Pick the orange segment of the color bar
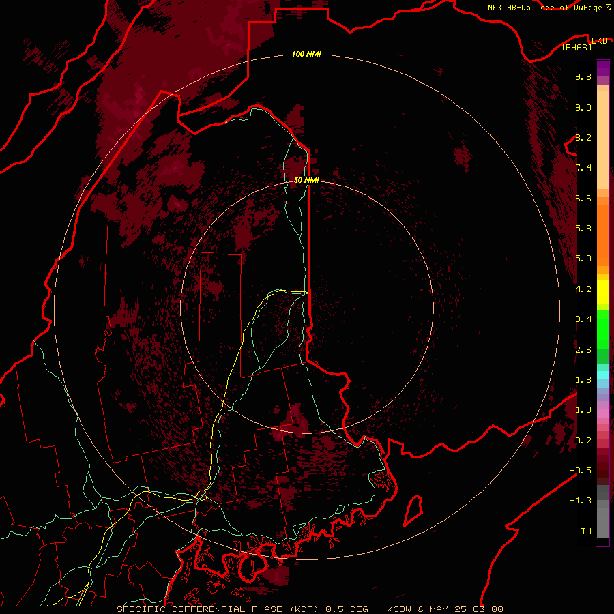Screen dimensions: 614x614 point(602,236)
